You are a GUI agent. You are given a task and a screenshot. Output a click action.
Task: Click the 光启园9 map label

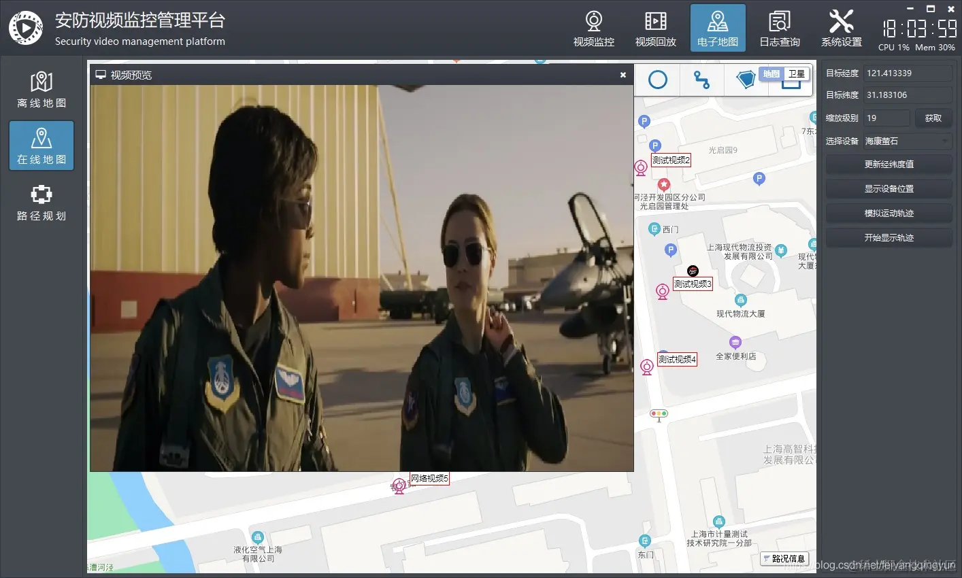pos(723,150)
